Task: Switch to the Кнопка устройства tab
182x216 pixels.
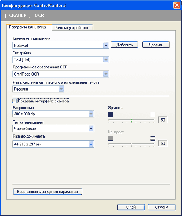Action: (x=72, y=27)
